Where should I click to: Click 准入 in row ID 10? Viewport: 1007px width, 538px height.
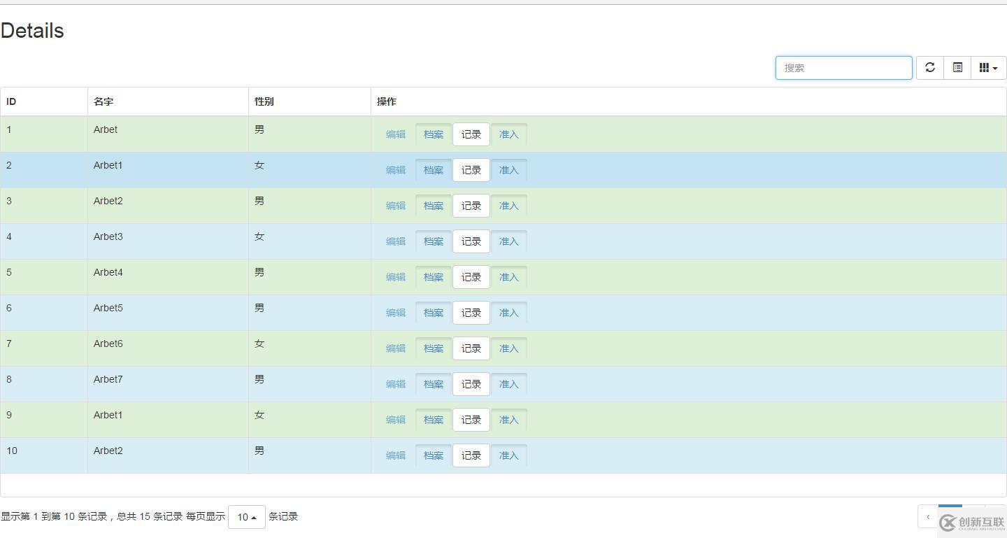click(509, 455)
